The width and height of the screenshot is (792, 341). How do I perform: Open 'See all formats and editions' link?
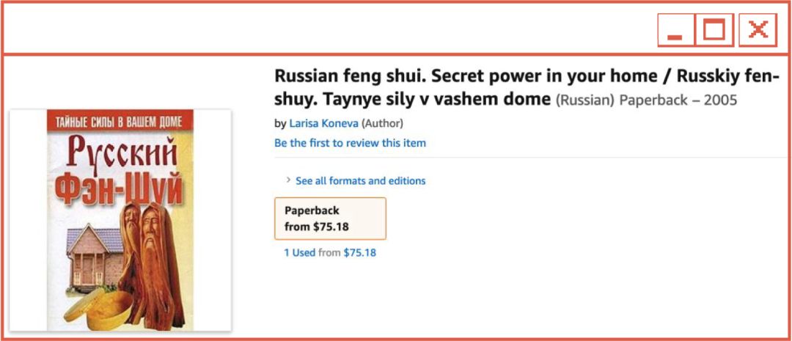(x=360, y=180)
